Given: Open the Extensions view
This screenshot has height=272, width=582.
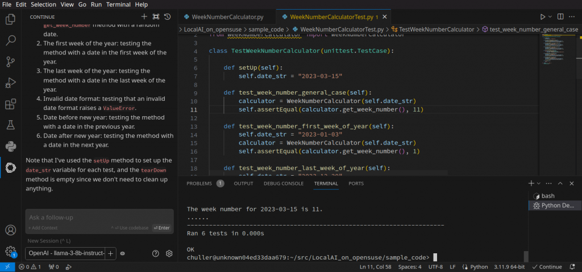Looking at the screenshot, I should pos(10,104).
